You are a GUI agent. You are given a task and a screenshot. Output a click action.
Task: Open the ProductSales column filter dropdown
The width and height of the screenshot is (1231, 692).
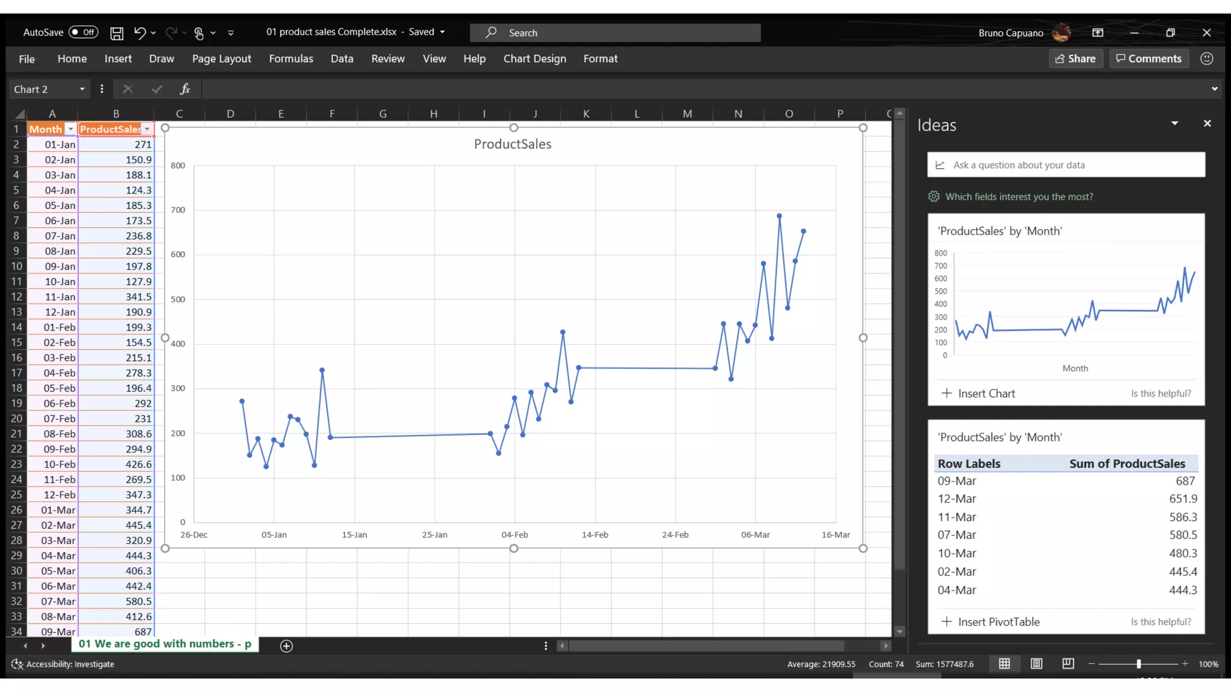[x=147, y=129]
